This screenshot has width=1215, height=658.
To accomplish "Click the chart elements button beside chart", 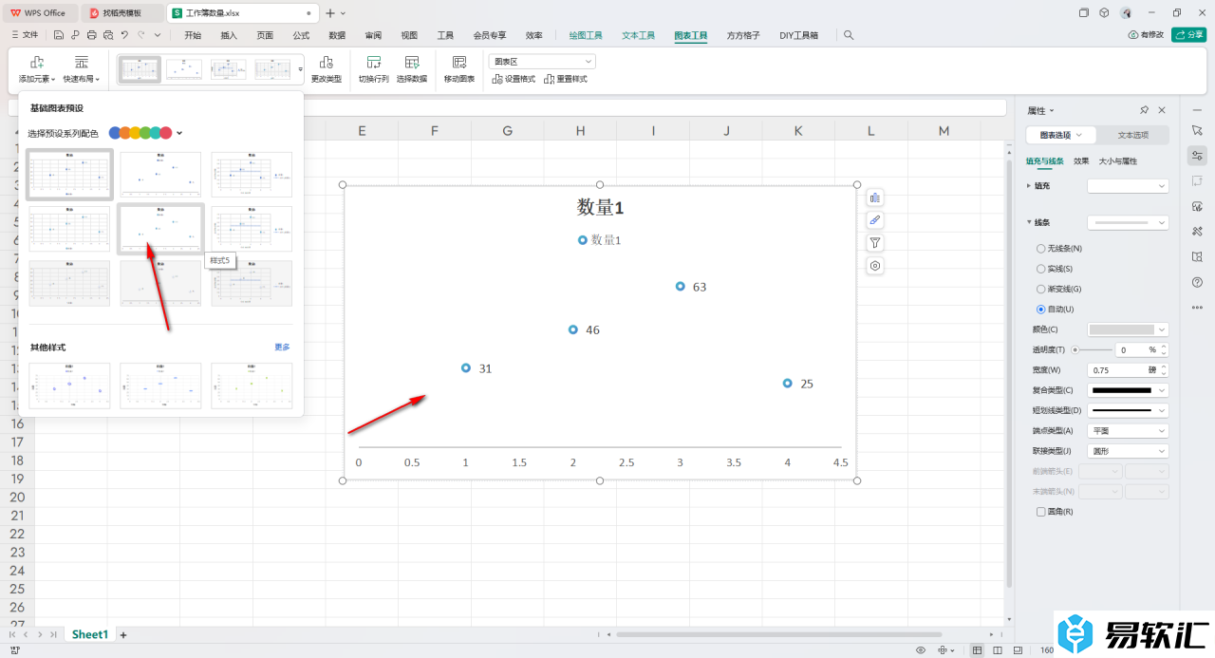I will tap(875, 197).
